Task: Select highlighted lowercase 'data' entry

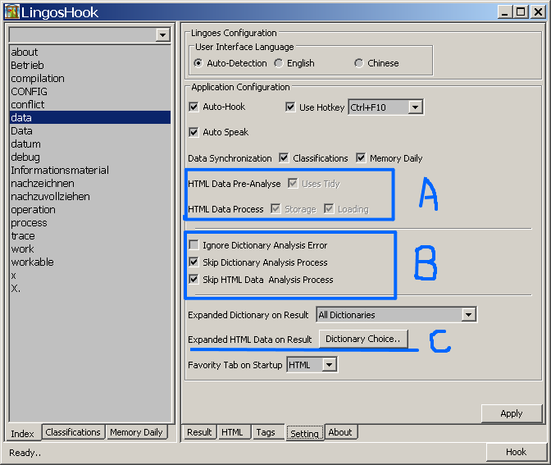Action: (x=90, y=117)
